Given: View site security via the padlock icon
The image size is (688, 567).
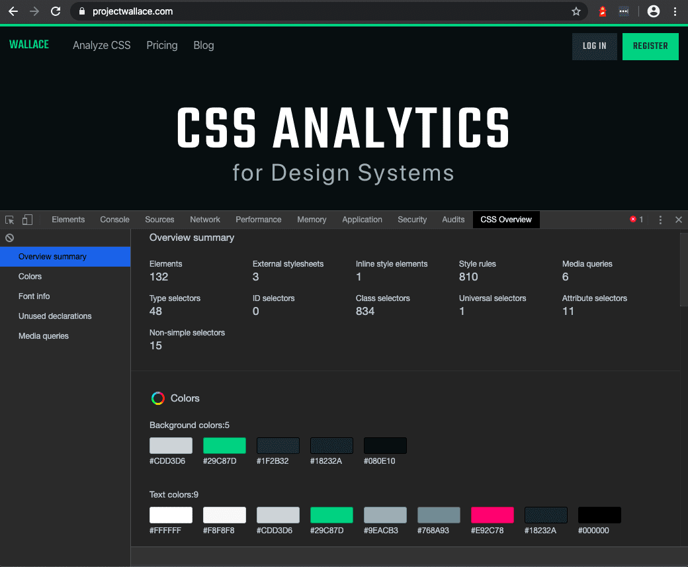Looking at the screenshot, I should (81, 11).
